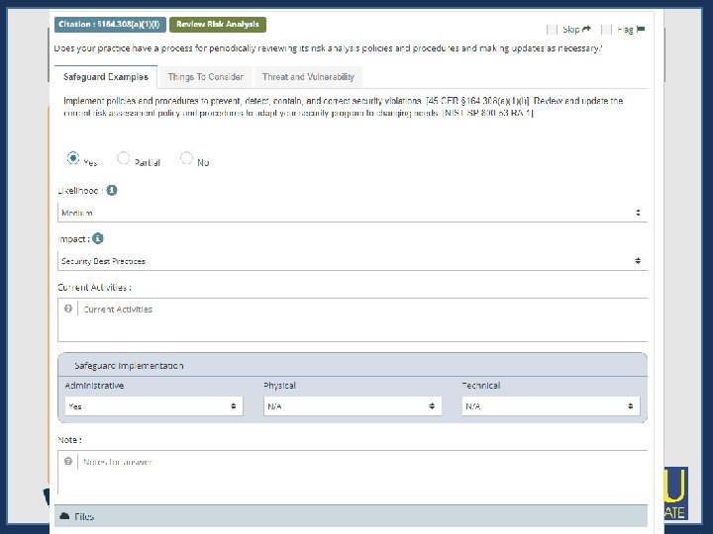Click the Note label text
Viewport: 713px width, 534px height.
pos(69,439)
